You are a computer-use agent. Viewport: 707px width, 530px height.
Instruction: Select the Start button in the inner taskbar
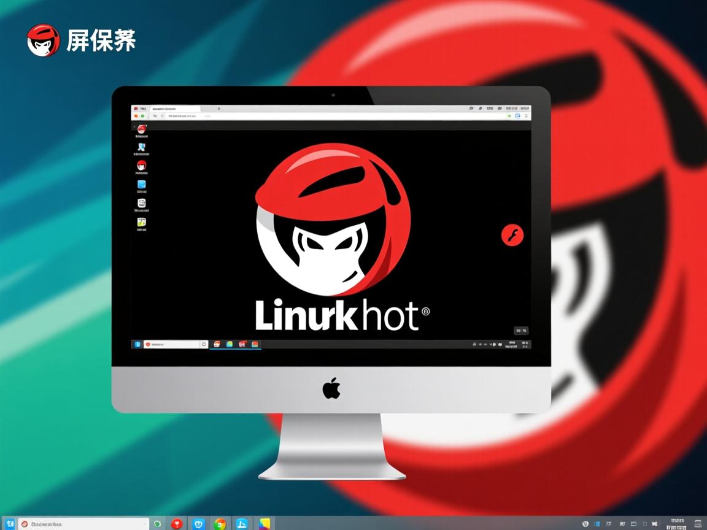[x=137, y=345]
